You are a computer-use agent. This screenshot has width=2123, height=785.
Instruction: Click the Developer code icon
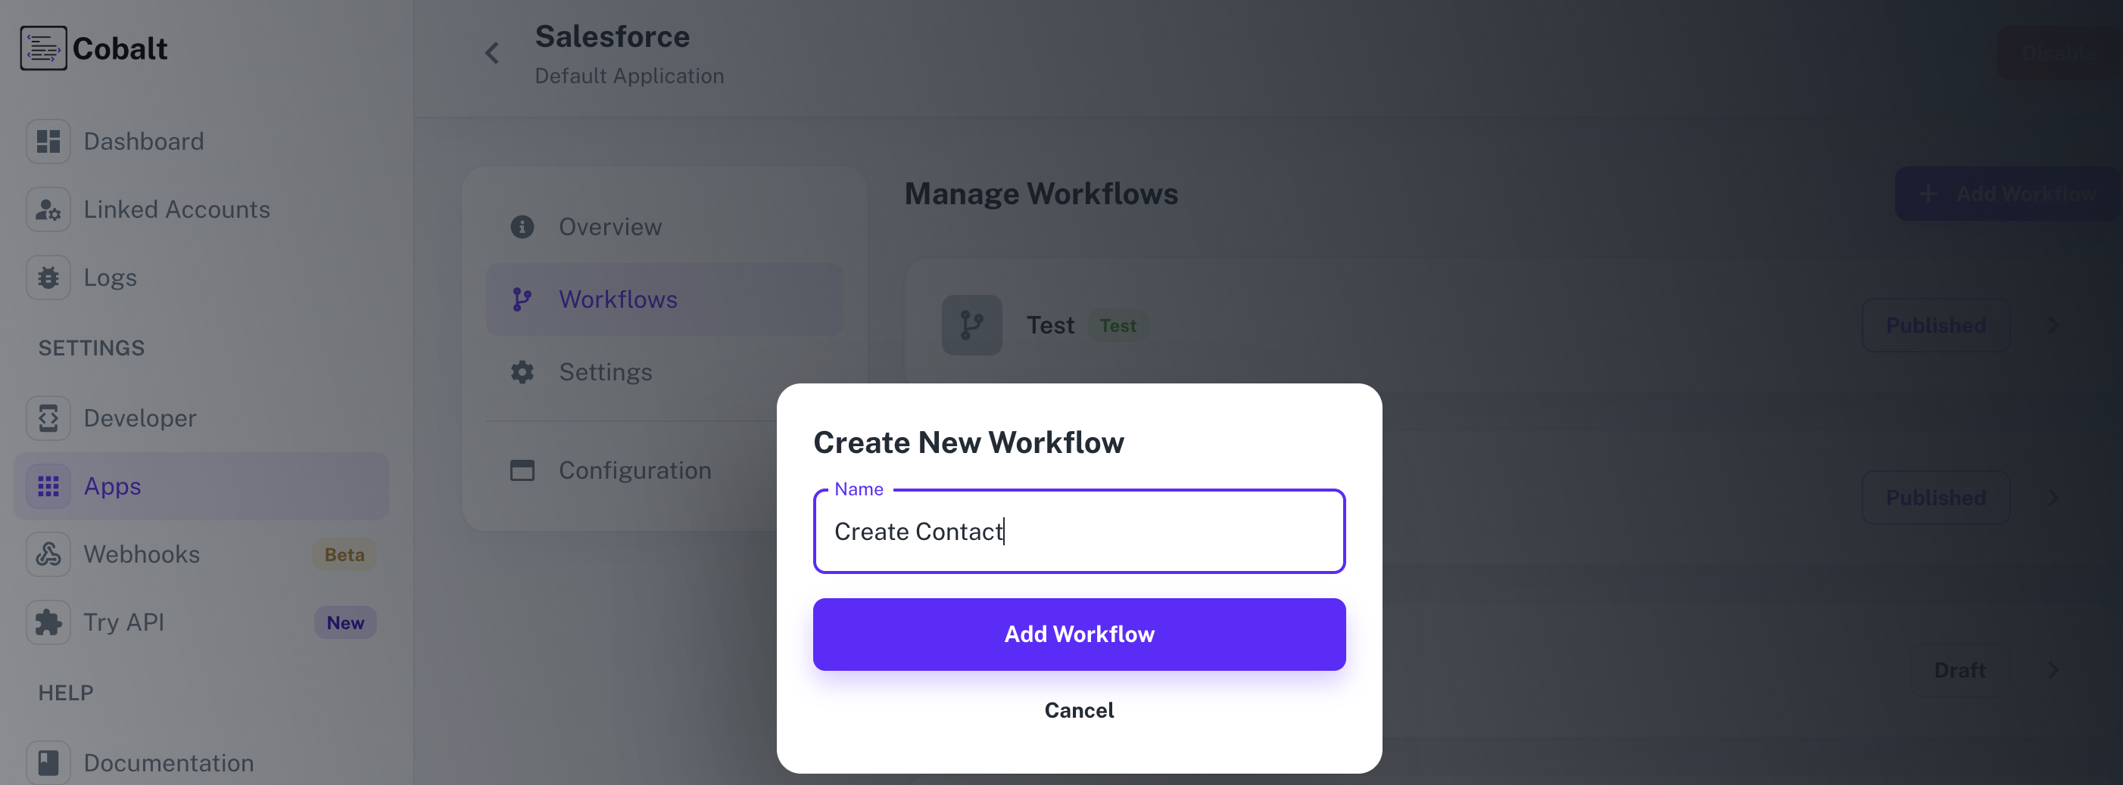point(47,418)
